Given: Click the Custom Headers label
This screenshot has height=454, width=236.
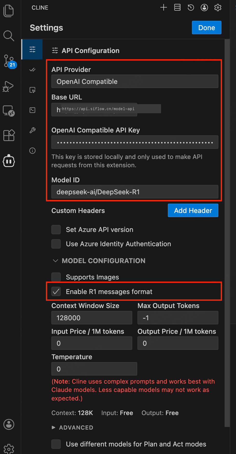Looking at the screenshot, I should pos(78,211).
